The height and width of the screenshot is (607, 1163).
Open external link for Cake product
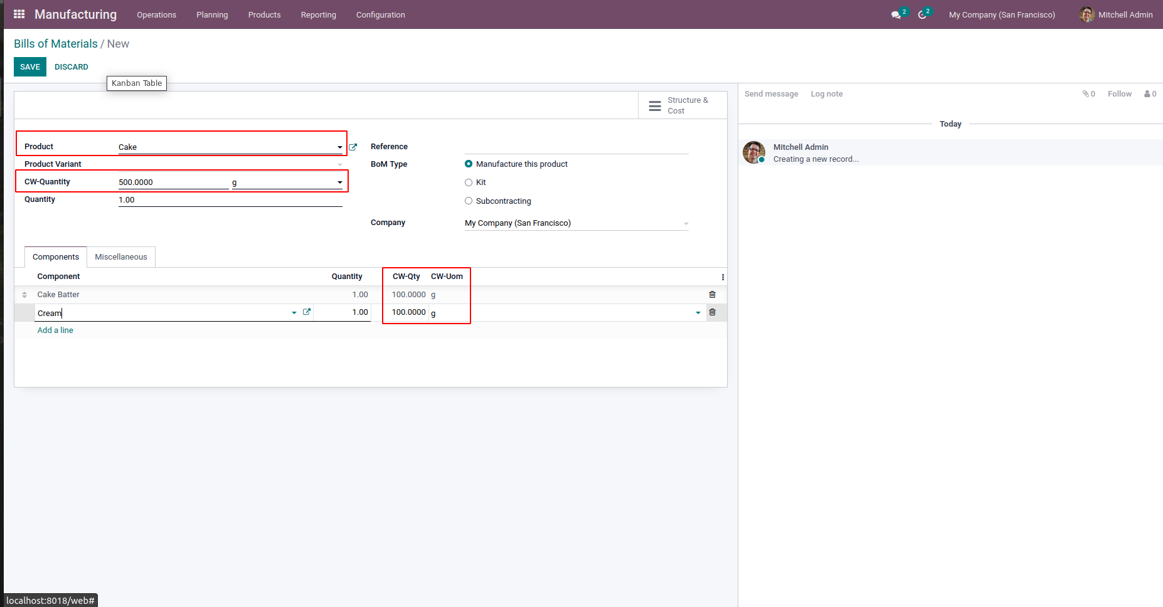[x=353, y=147]
